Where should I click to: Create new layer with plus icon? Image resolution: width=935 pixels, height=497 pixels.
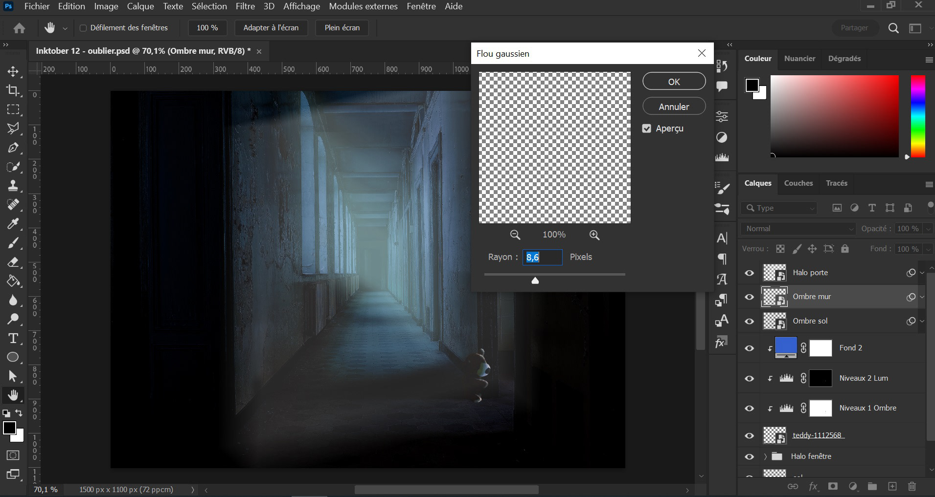point(892,486)
